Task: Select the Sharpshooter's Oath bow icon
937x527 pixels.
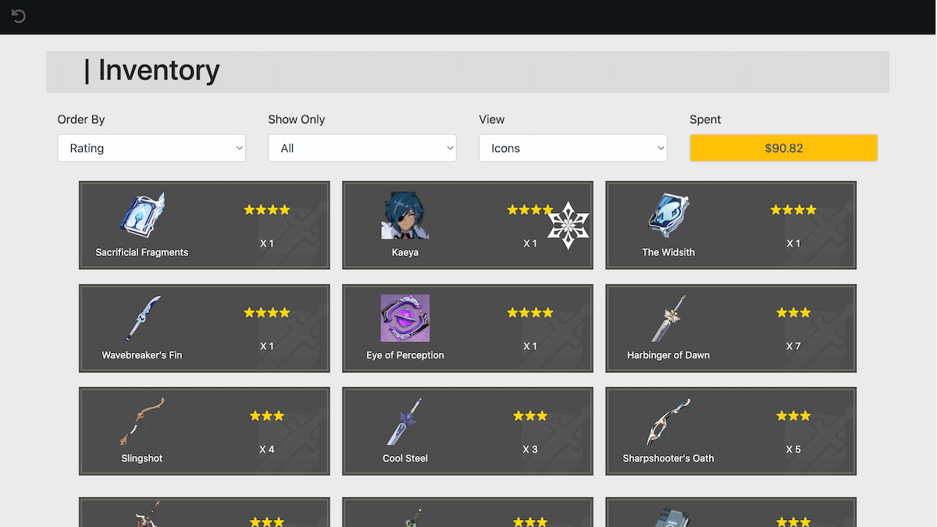Action: (x=668, y=421)
